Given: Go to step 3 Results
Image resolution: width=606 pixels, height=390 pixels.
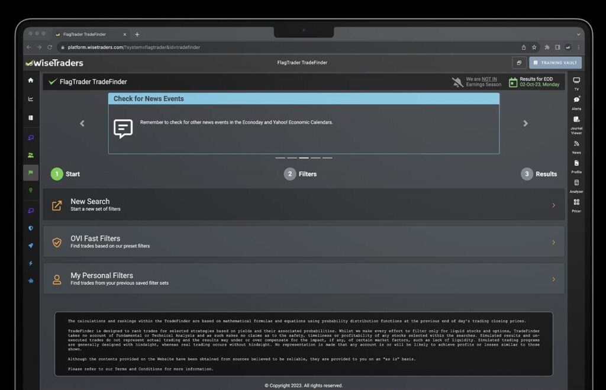Looking at the screenshot, I should pyautogui.click(x=539, y=174).
